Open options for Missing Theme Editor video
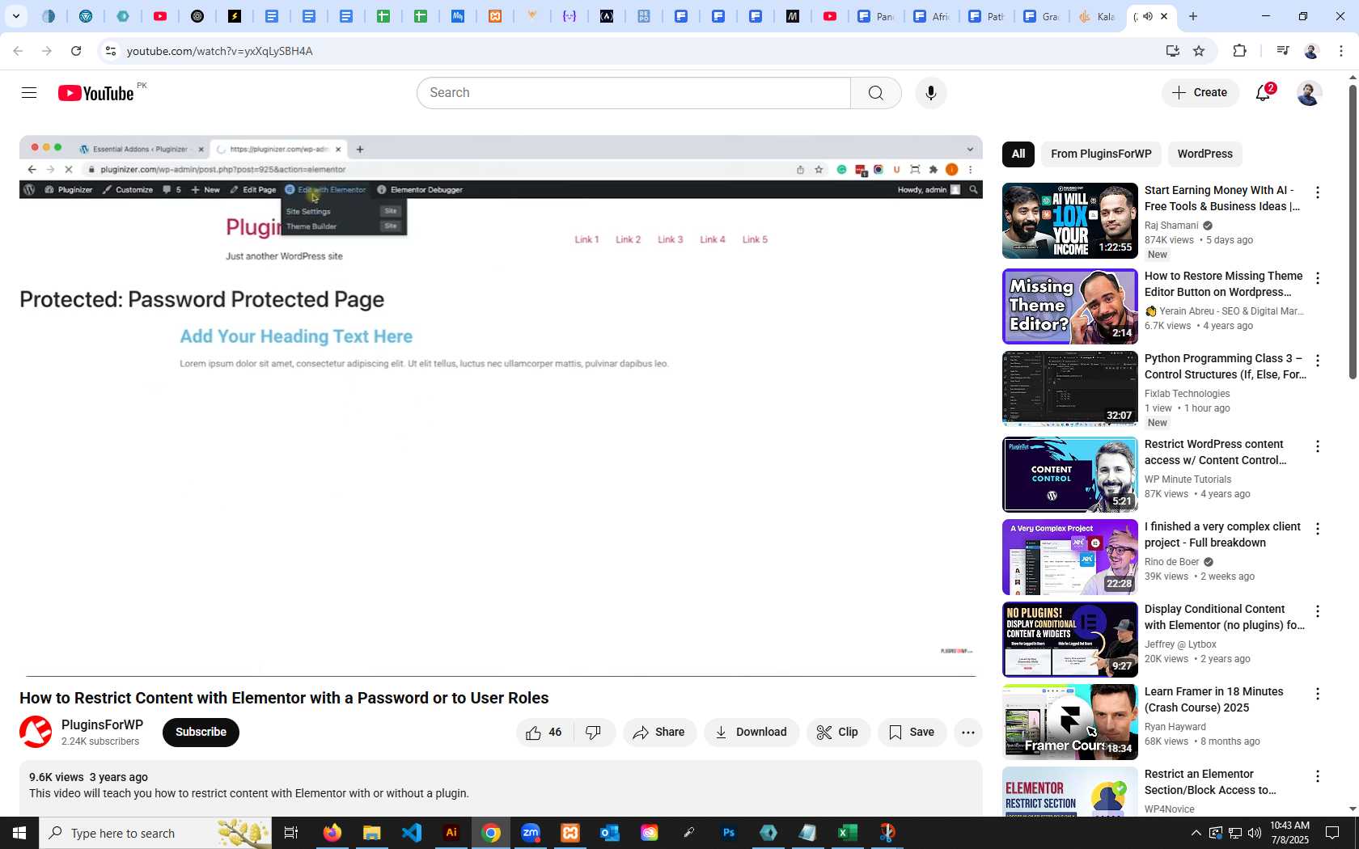 click(x=1318, y=278)
